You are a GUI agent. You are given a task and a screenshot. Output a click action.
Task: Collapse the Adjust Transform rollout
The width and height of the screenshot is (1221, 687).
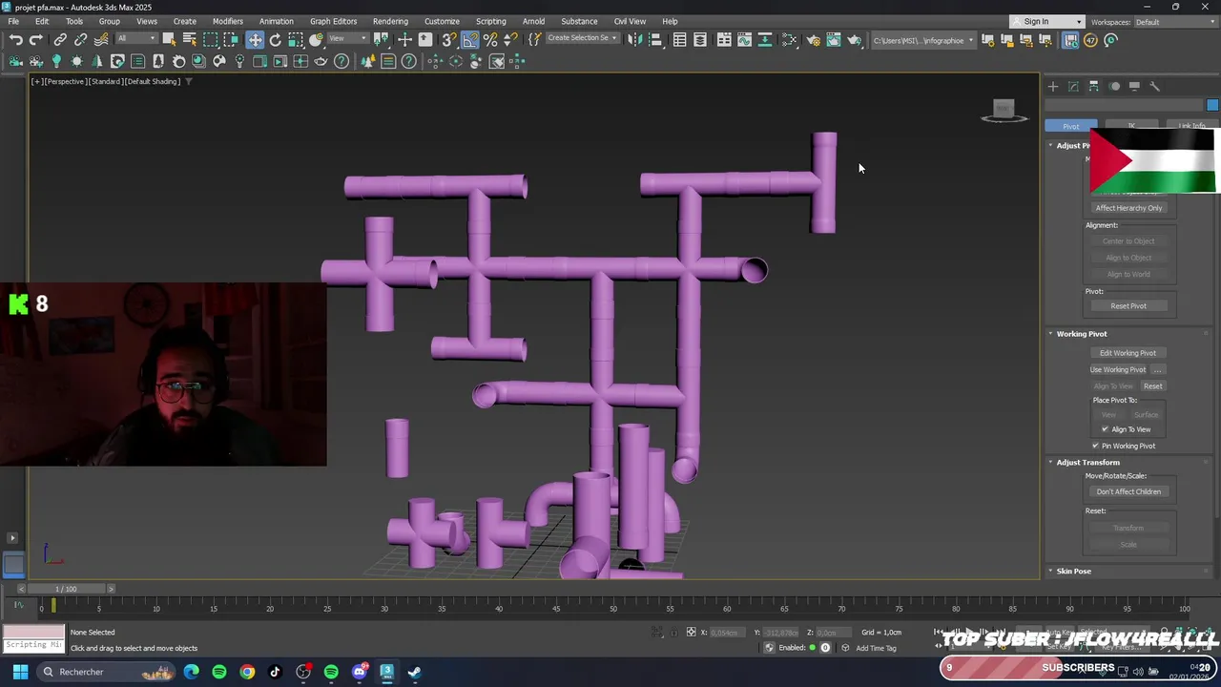coord(1087,463)
